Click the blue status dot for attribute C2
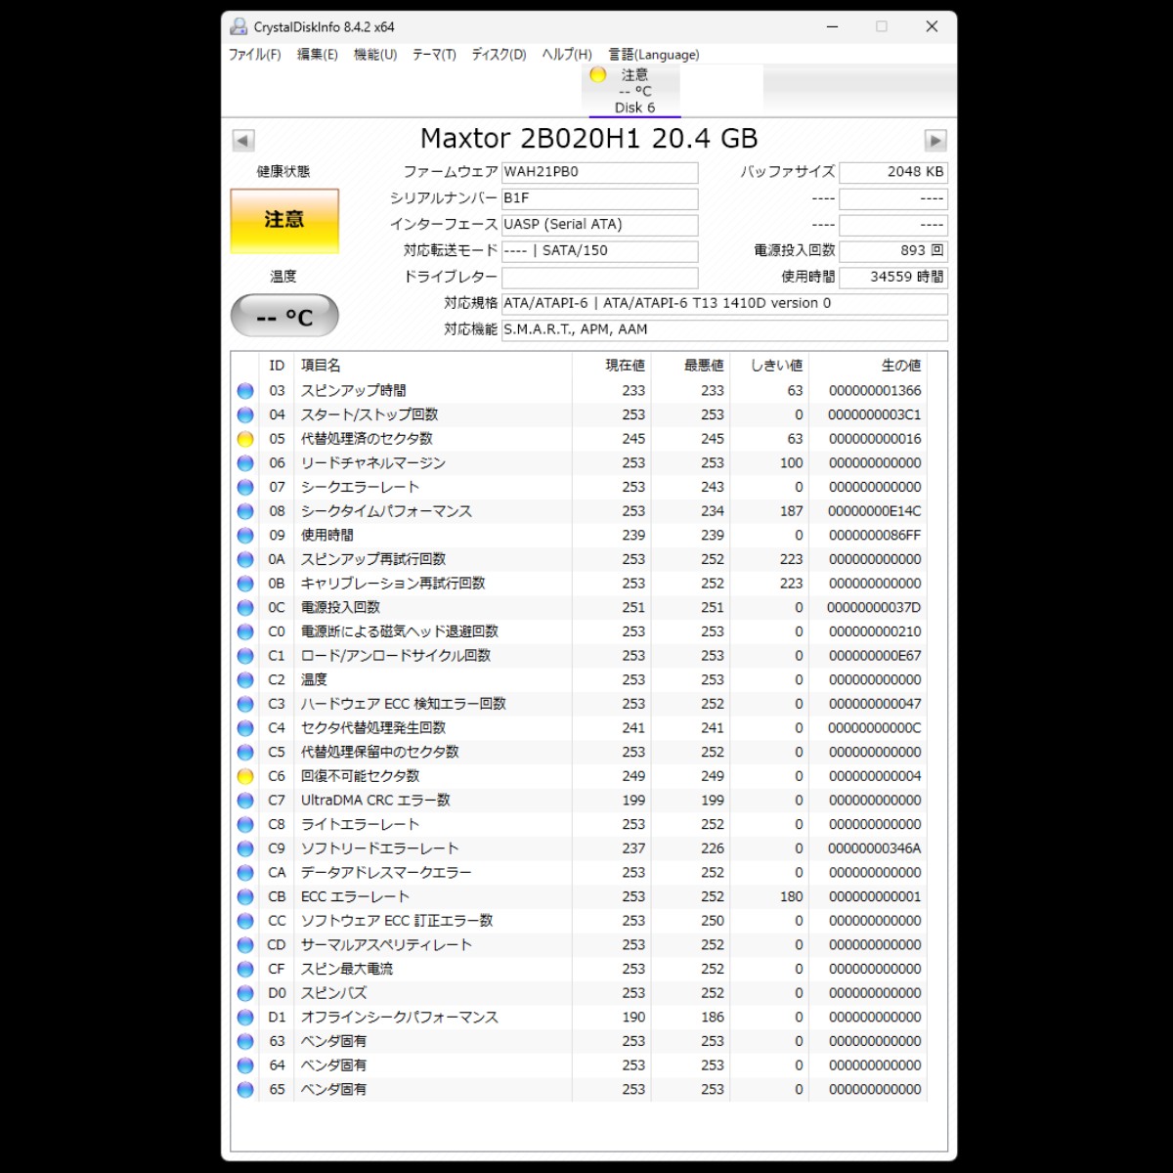 pyautogui.click(x=245, y=680)
